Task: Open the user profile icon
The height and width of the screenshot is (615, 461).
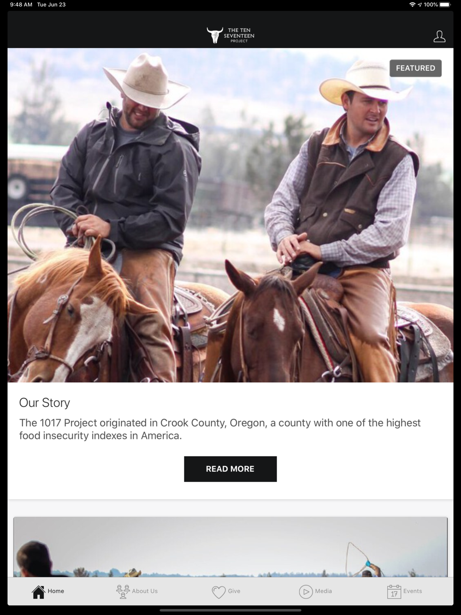Action: click(439, 36)
